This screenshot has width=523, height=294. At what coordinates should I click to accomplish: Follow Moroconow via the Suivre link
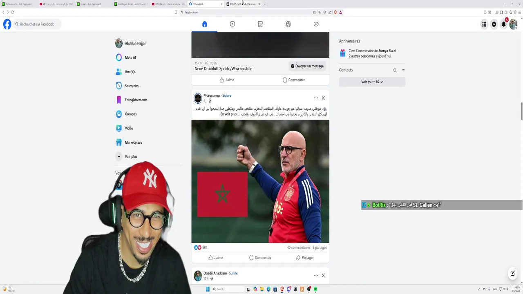point(227,96)
